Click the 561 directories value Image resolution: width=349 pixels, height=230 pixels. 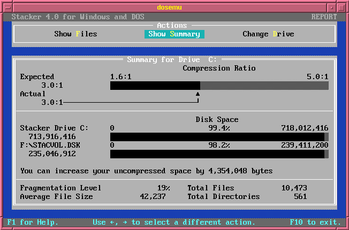pyautogui.click(x=300, y=197)
